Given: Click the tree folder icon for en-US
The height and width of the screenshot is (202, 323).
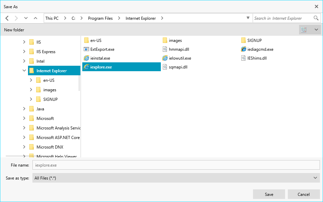Looking at the screenshot, I should pos(38,80).
